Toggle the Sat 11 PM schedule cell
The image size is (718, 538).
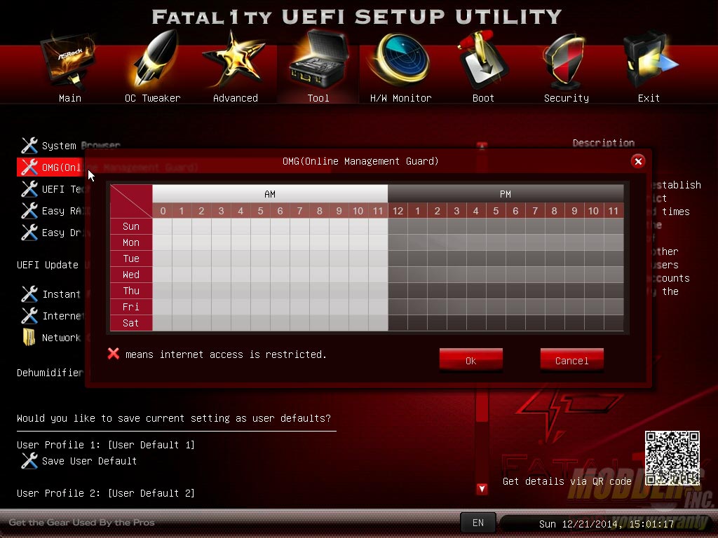614,322
